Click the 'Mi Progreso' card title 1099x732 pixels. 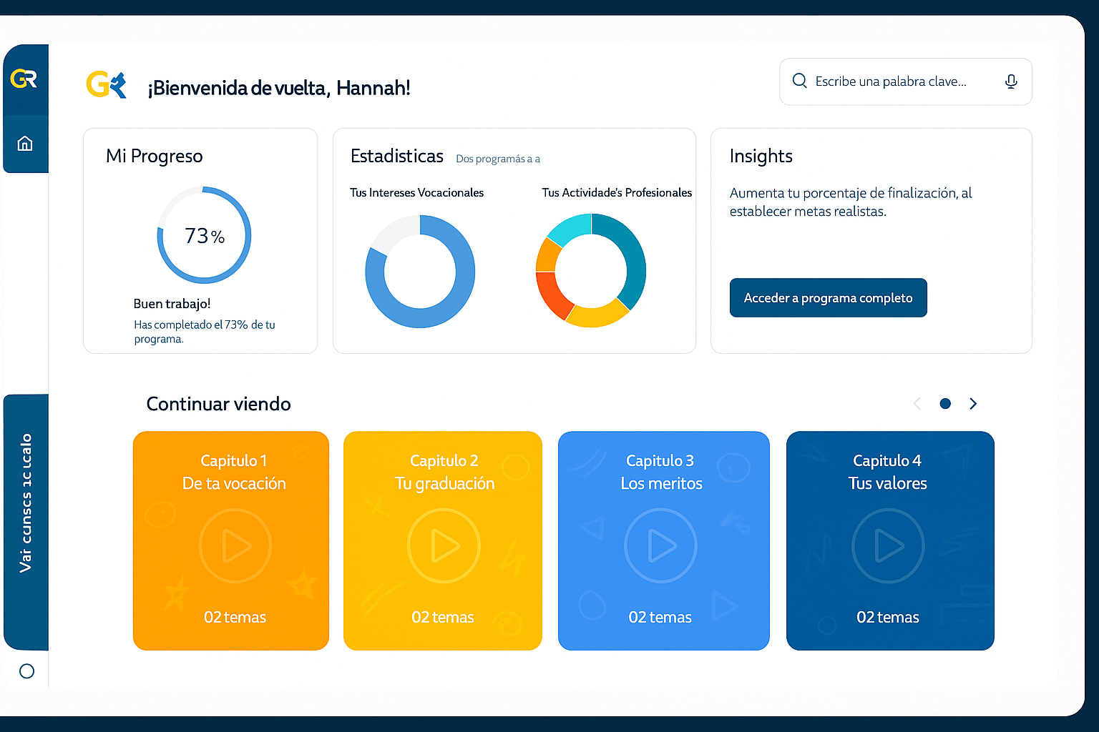(x=155, y=156)
